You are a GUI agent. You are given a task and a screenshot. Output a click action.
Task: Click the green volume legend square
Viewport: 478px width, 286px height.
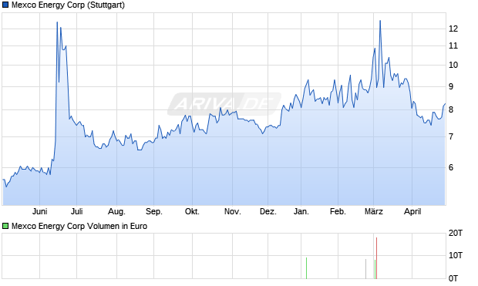[5, 226]
